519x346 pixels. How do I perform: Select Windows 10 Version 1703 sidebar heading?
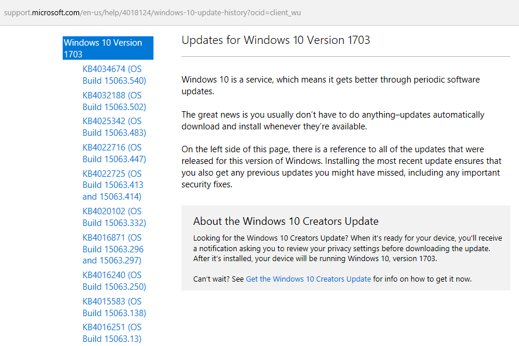(108, 48)
